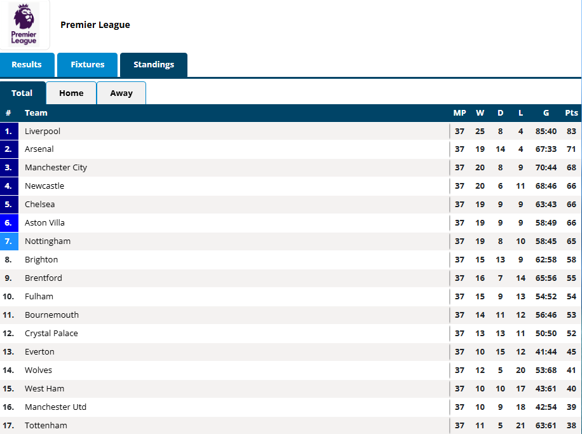The image size is (582, 434).
Task: View Home standings sub-tab
Action: pyautogui.click(x=71, y=93)
